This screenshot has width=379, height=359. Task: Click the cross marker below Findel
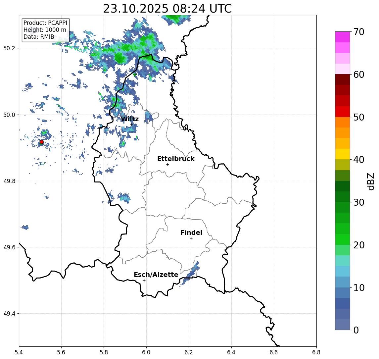coord(191,238)
